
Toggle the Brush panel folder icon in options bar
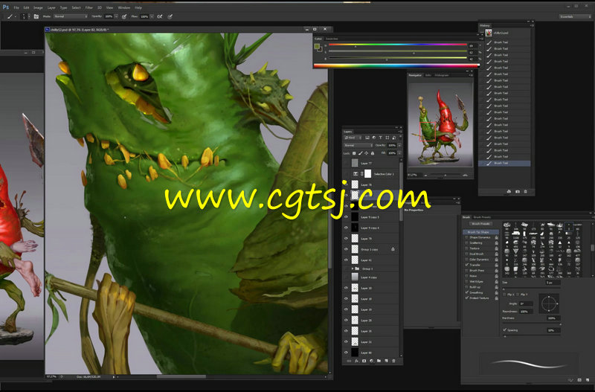[x=36, y=16]
